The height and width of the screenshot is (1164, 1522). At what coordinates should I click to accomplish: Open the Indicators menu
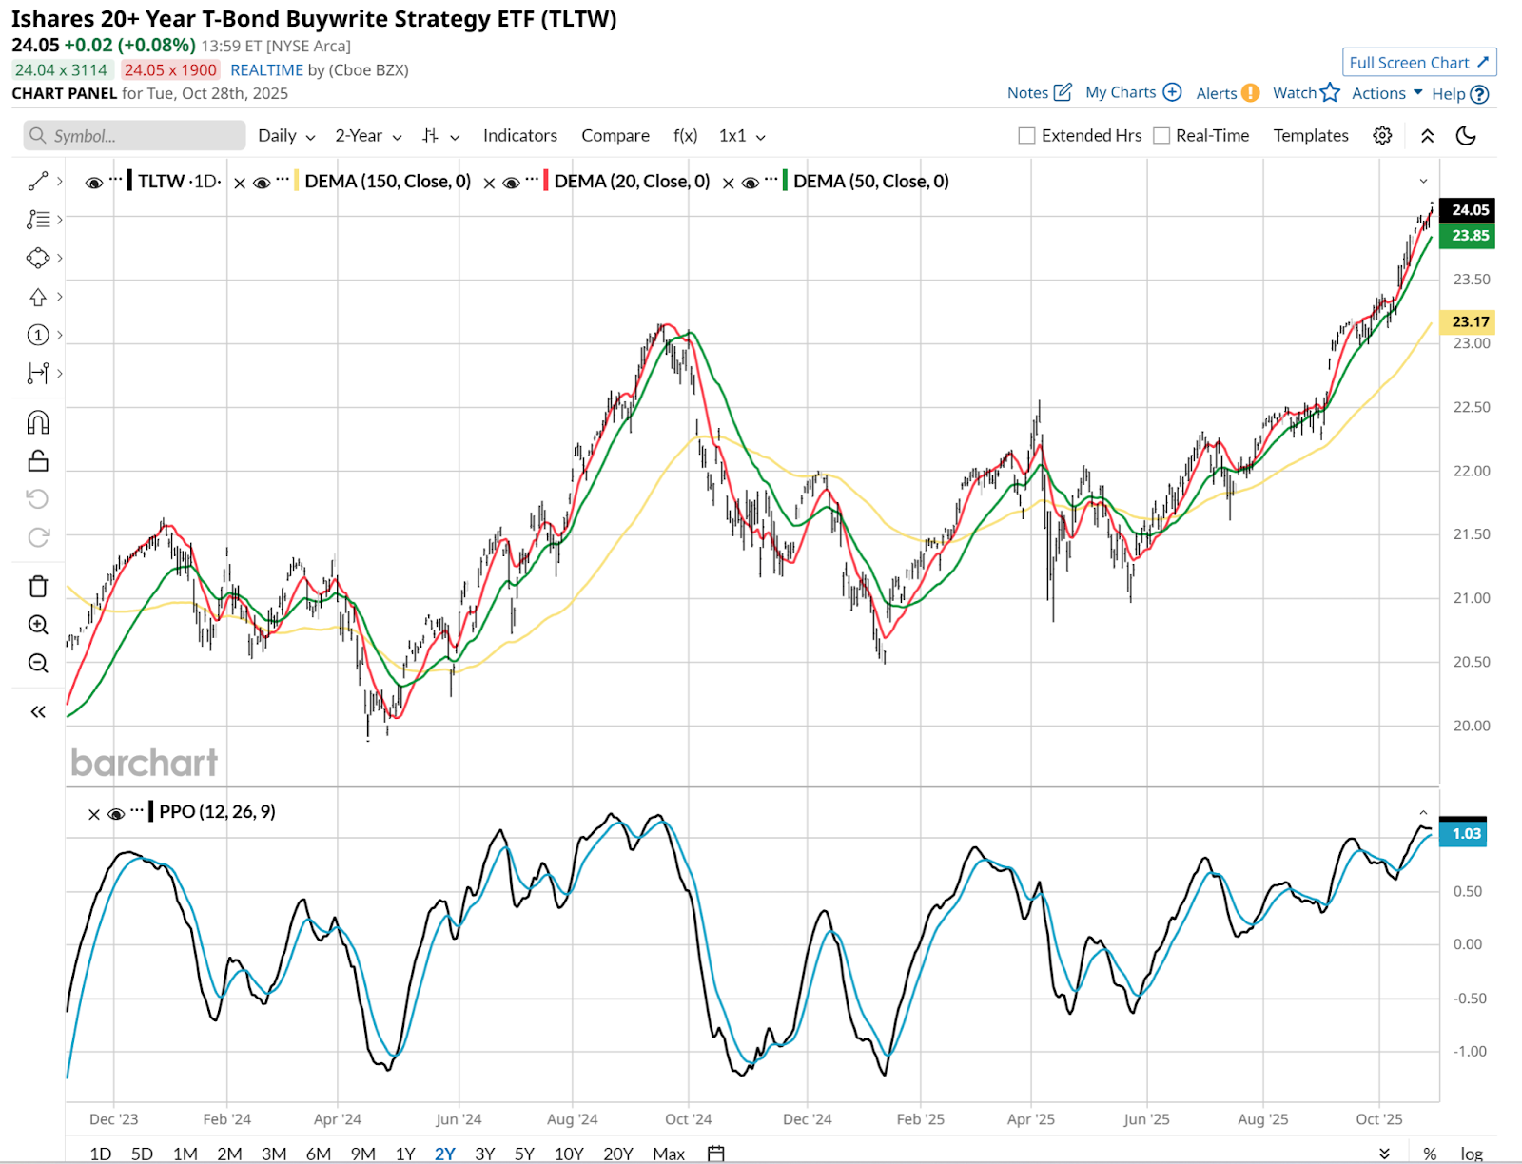pos(519,135)
